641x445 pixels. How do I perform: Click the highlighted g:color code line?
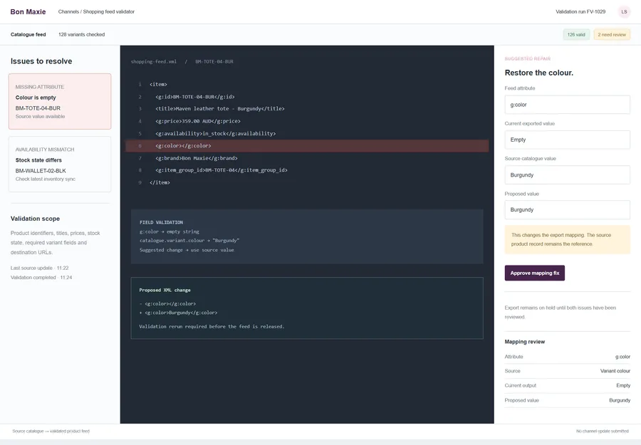(x=307, y=146)
